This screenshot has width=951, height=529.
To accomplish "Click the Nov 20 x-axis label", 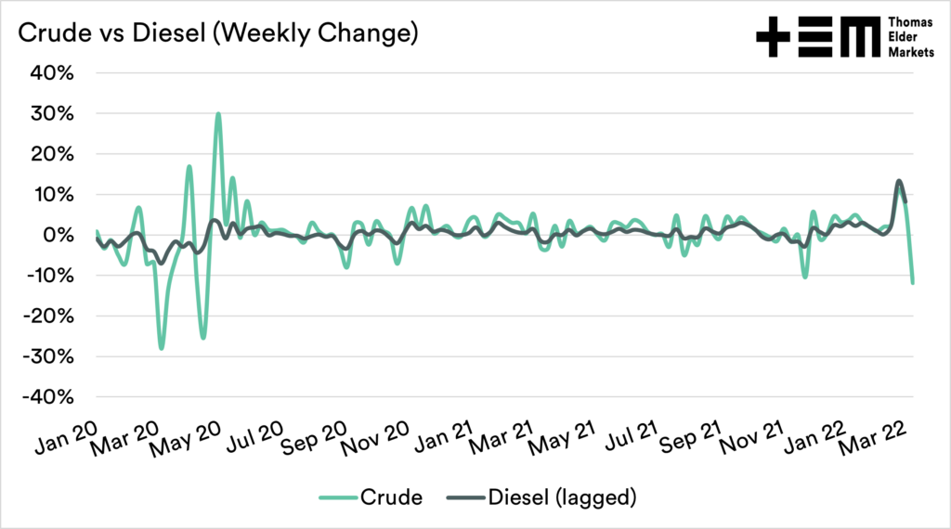I will [x=378, y=438].
